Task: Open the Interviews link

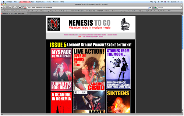Action: pos(97,35)
